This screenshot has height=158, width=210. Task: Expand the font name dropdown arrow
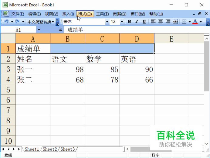coord(107,22)
